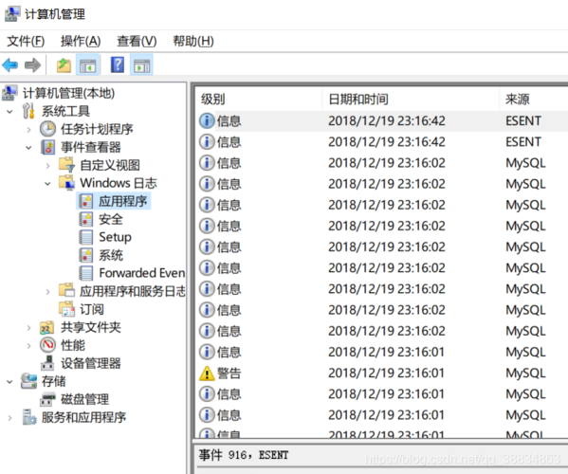
Task: Expand the 服务和应用程序 tree node
Action: pos(9,418)
